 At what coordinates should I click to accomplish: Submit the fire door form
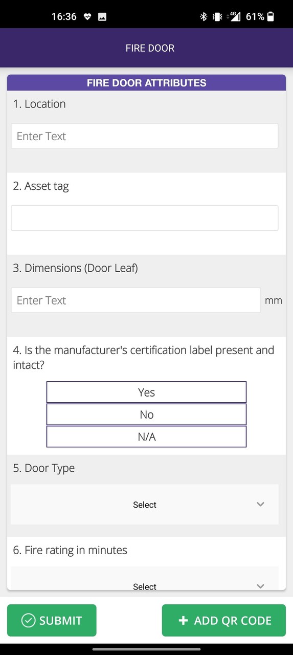point(52,620)
